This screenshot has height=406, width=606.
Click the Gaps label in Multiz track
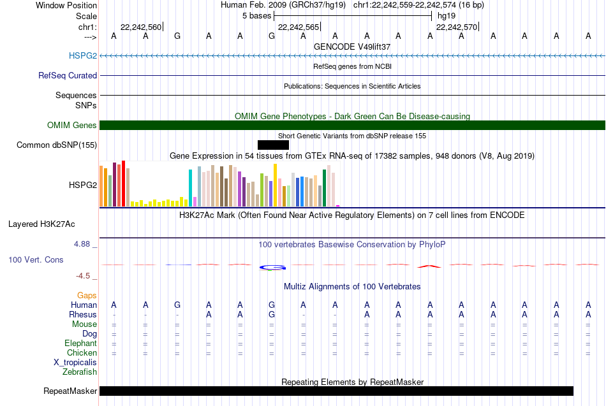click(87, 296)
